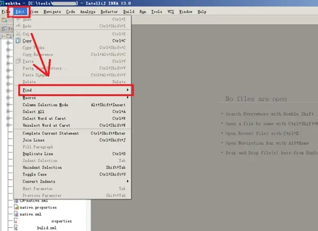
Task: Choose Indent Selection entry
Action: [x=73, y=160]
